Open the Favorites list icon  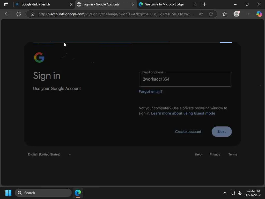coord(225,14)
